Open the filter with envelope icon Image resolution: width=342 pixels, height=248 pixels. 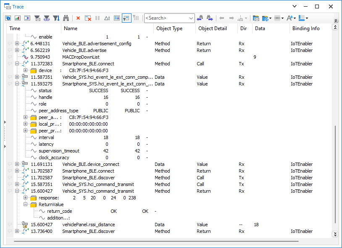[x=37, y=18]
